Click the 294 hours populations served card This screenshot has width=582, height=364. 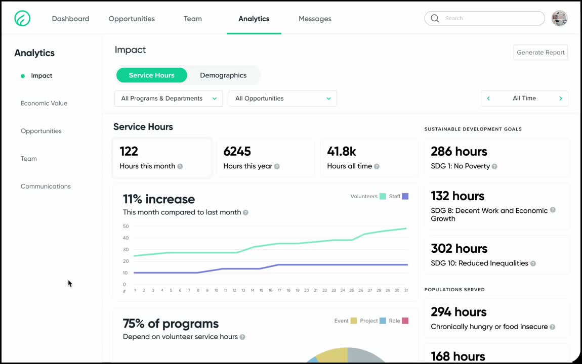[497, 318]
